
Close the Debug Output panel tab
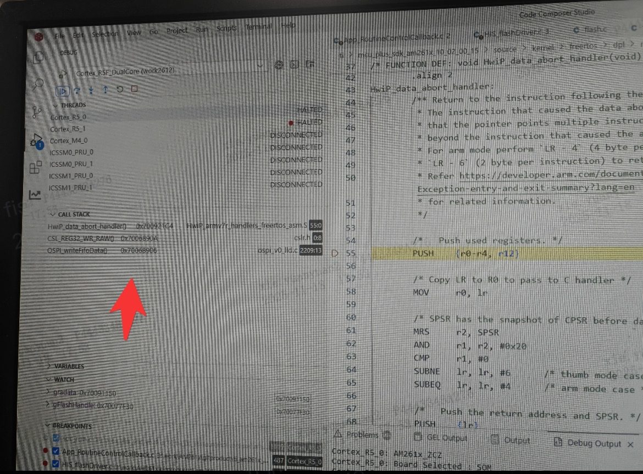tap(630, 444)
